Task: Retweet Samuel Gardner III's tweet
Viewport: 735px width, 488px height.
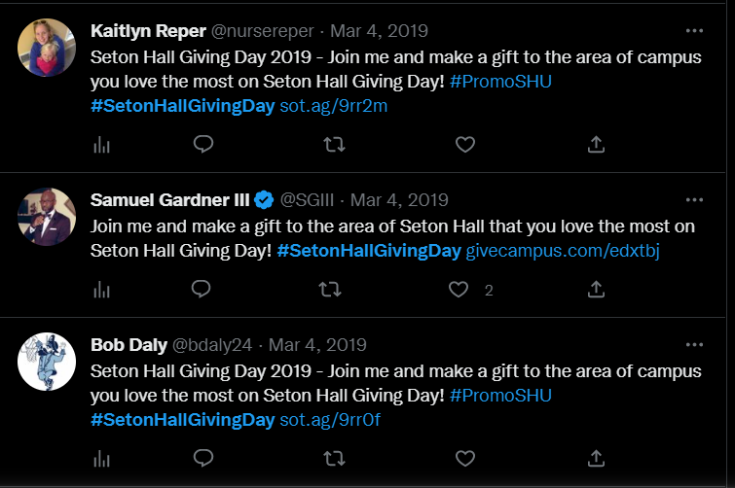Action: coord(333,289)
